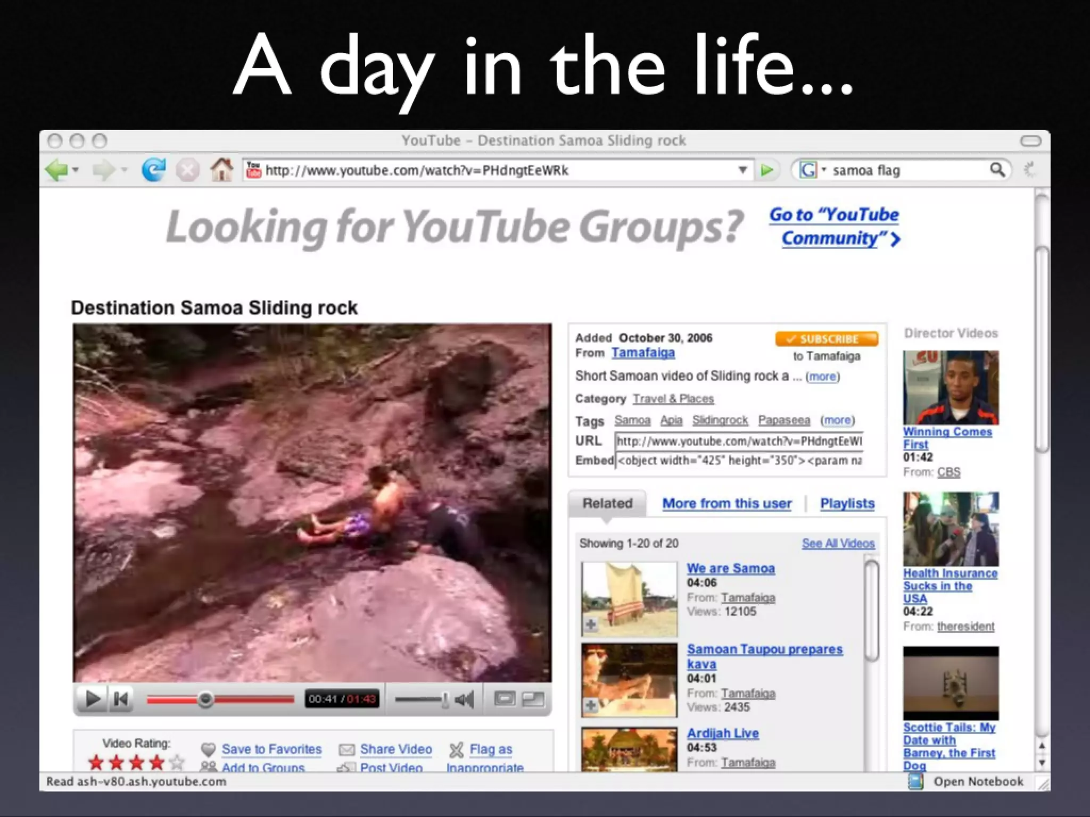This screenshot has width=1090, height=817.
Task: Click the We are Samoa thumbnail
Action: point(629,598)
